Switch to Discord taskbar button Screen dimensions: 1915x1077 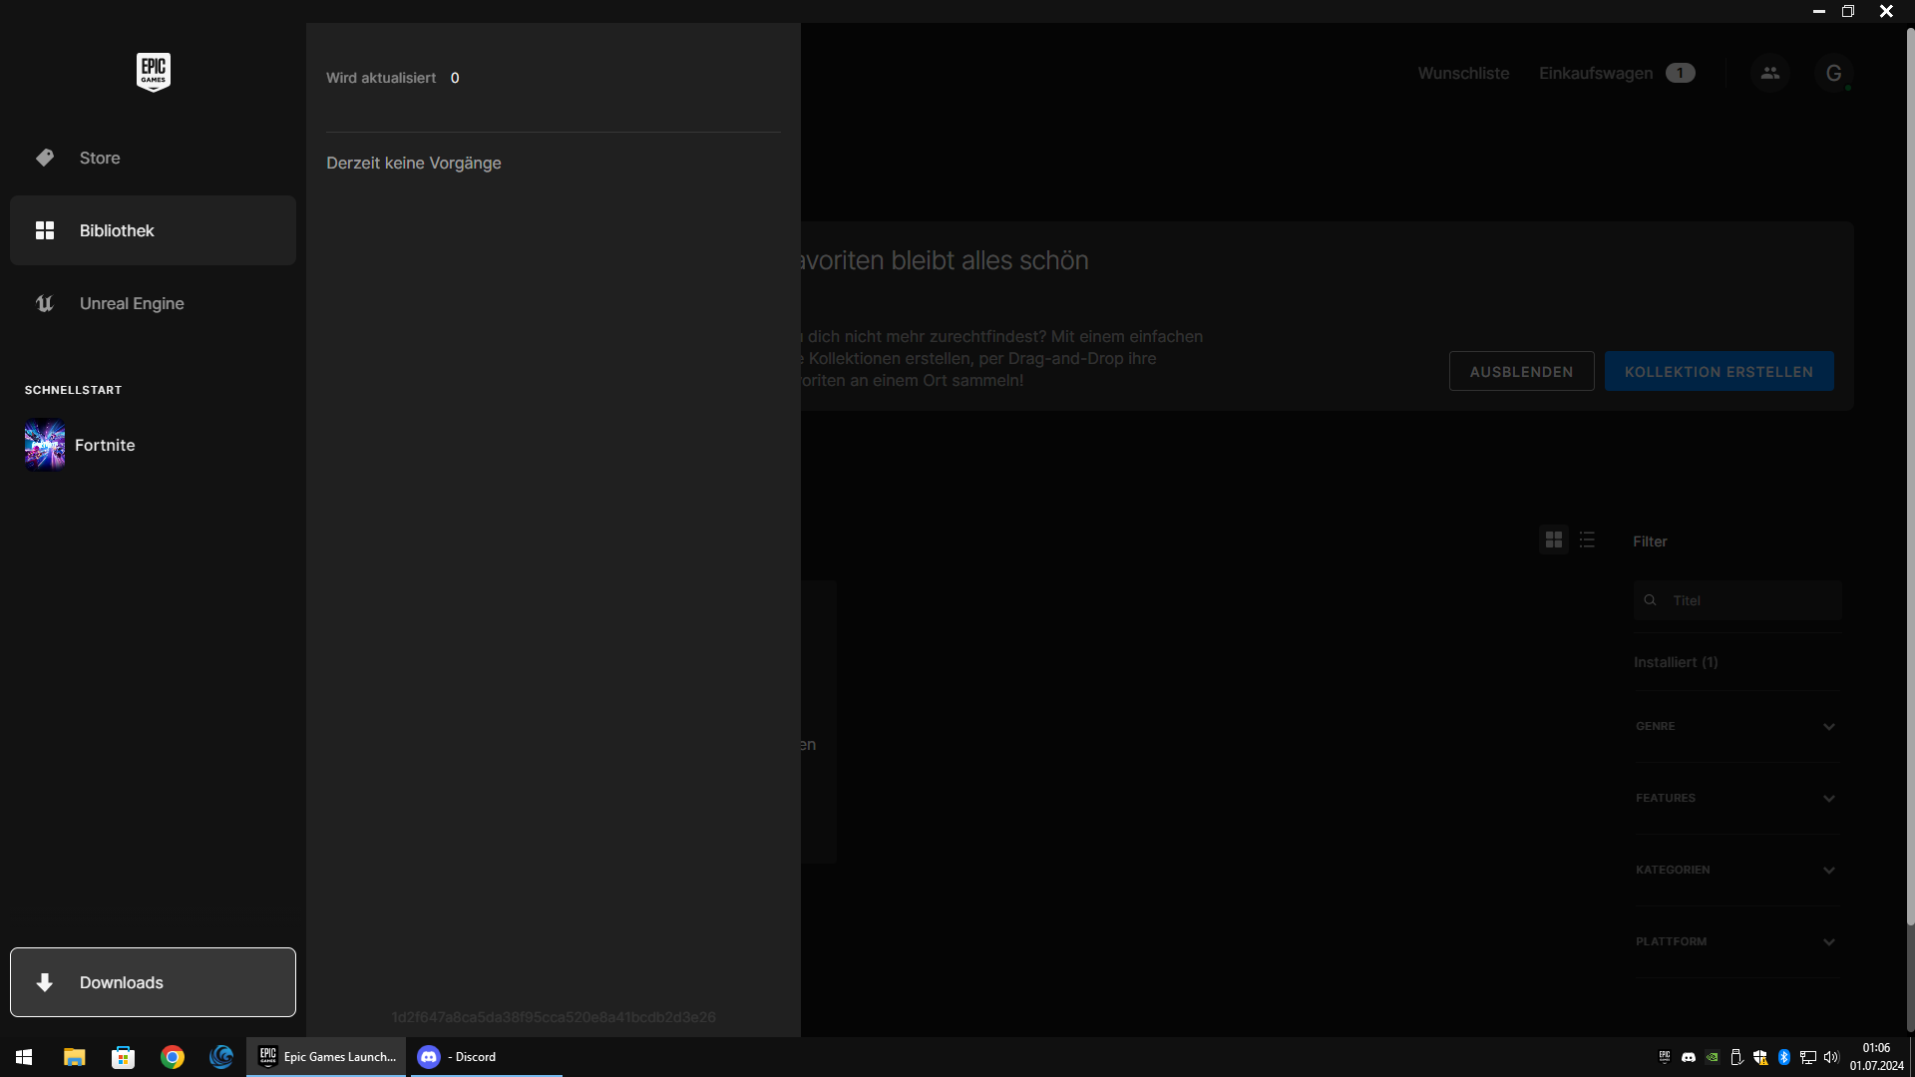click(485, 1057)
